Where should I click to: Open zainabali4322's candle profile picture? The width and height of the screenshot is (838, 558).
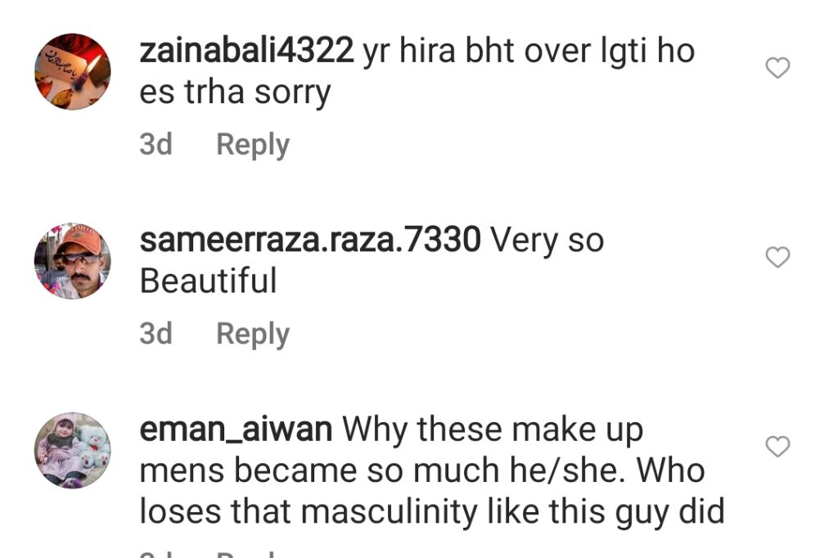(73, 72)
